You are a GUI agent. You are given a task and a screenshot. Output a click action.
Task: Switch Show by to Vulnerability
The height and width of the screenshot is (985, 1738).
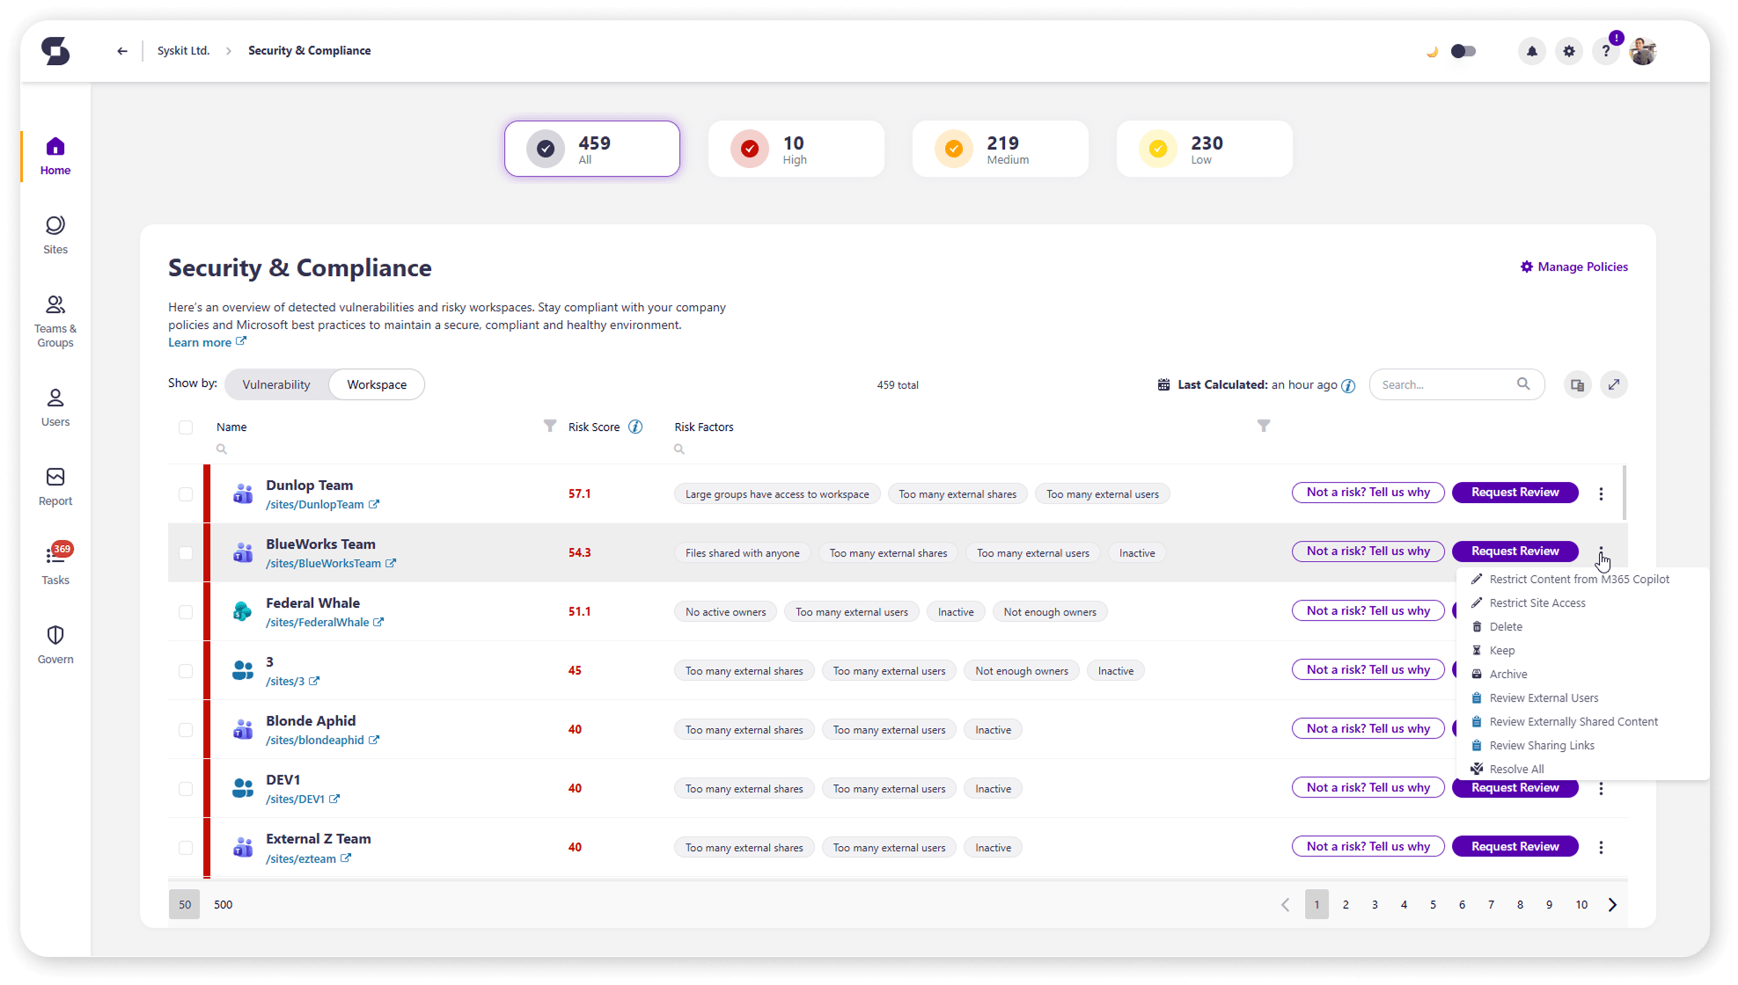click(276, 384)
